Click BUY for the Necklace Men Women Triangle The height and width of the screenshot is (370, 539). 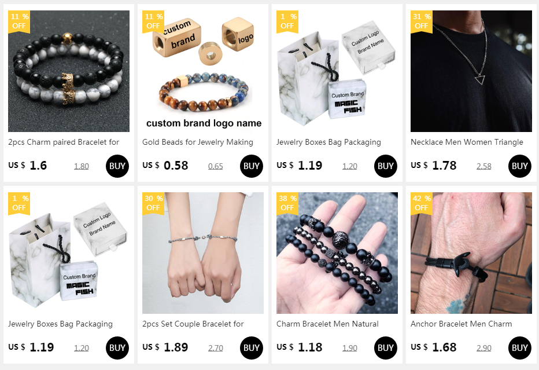[x=519, y=166]
